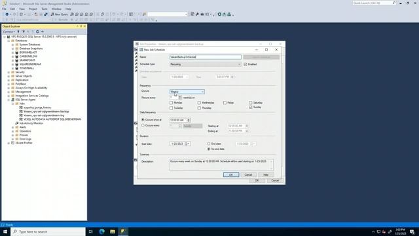This screenshot has width=419, height=236.
Task: Check the Thursday checkbox
Action: (199, 108)
